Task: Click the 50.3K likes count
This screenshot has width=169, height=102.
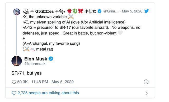Action: tap(22, 82)
